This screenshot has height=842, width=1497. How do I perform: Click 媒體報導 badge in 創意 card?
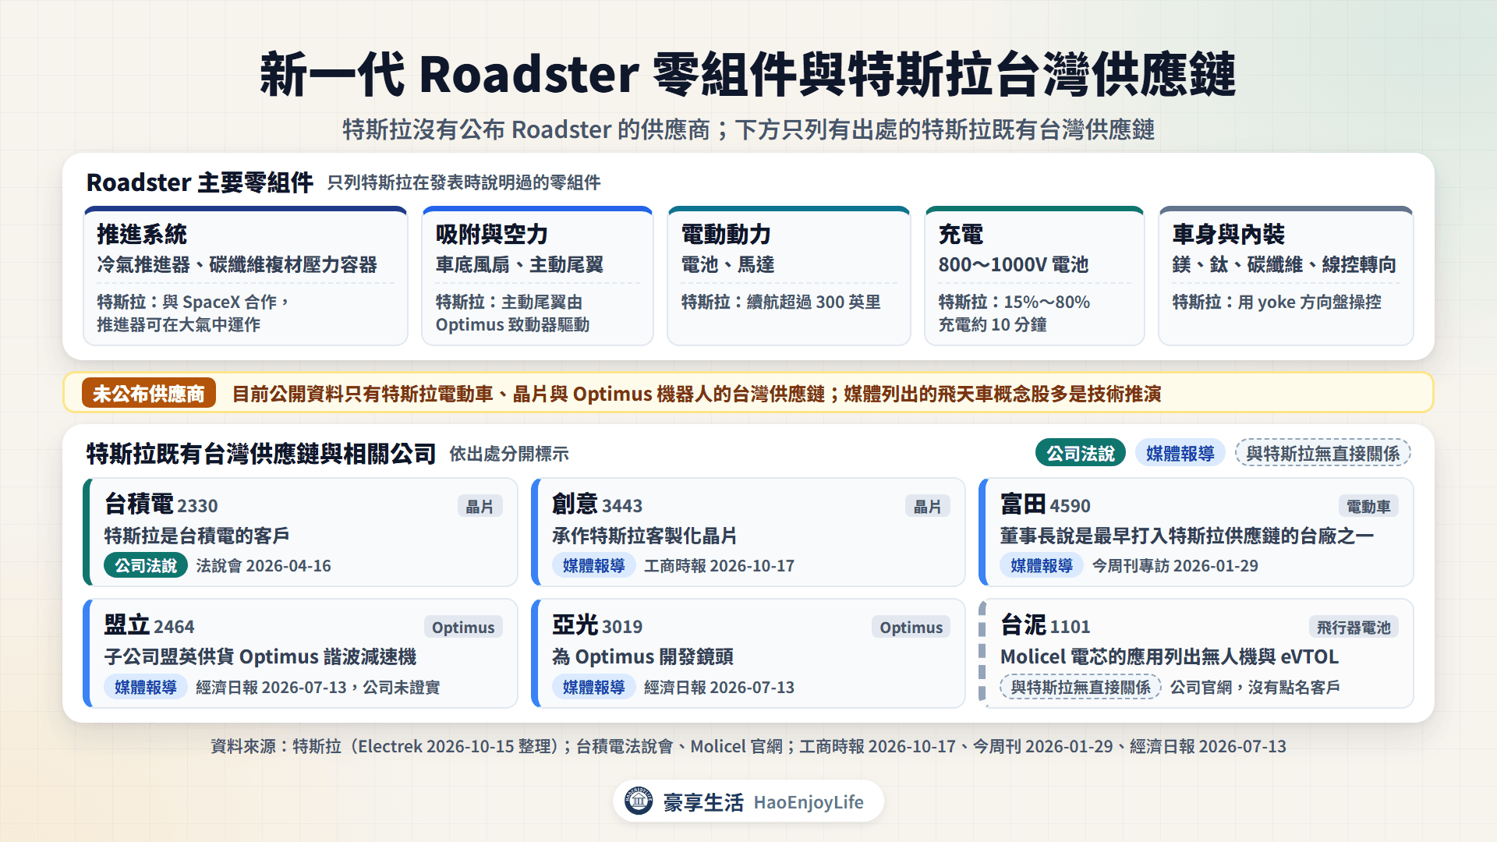[593, 565]
